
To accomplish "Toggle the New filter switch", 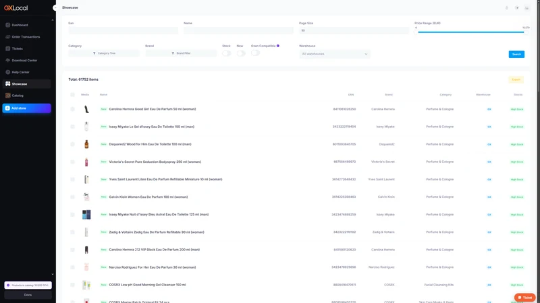I will (x=241, y=53).
